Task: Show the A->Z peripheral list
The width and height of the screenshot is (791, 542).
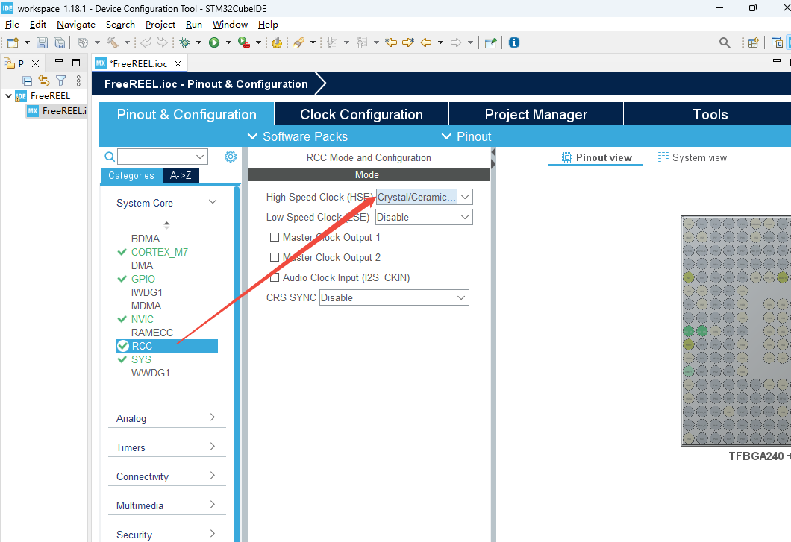Action: [x=181, y=176]
